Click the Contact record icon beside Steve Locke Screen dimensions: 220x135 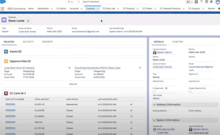[x=4, y=20]
